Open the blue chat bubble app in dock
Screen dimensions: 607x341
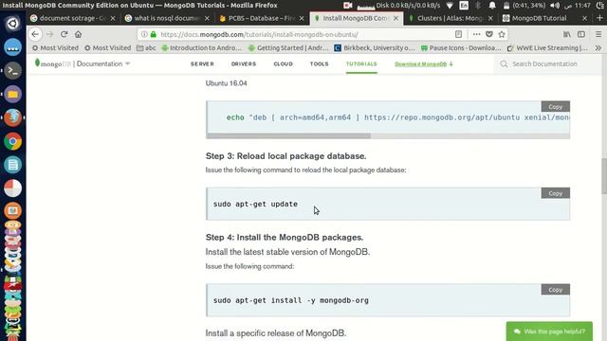click(x=12, y=47)
